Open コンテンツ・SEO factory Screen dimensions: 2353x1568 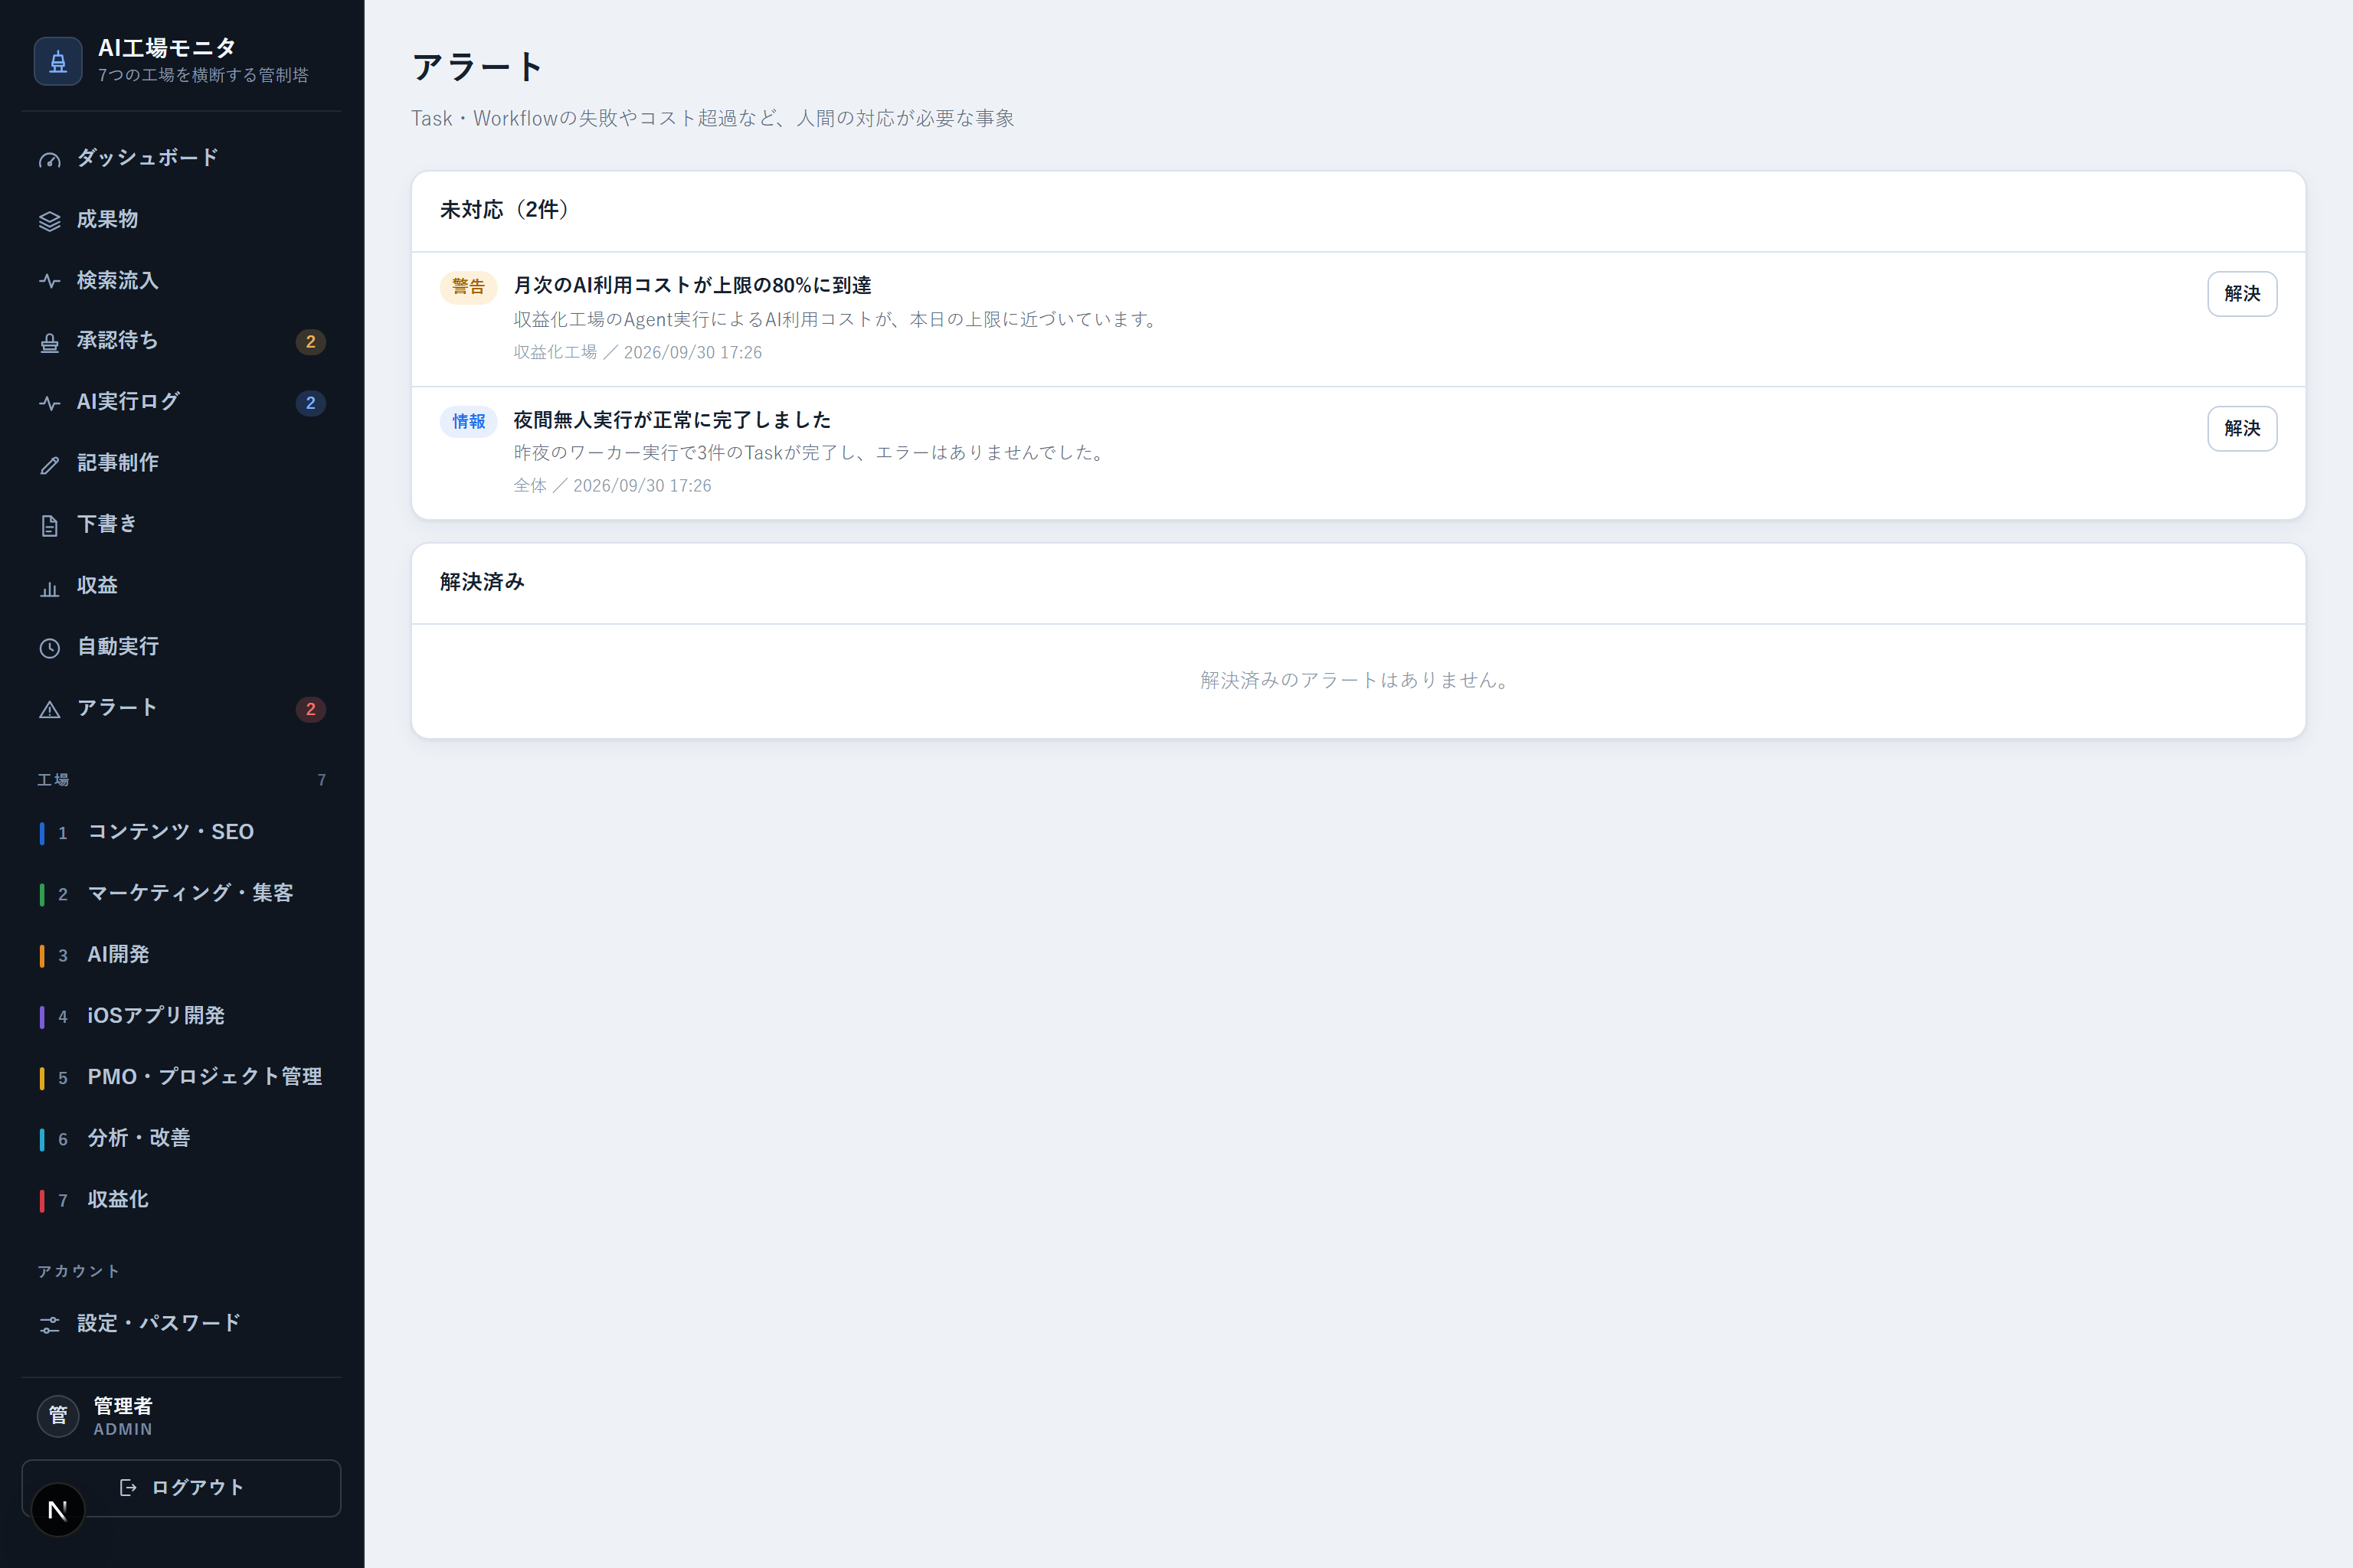click(x=182, y=832)
